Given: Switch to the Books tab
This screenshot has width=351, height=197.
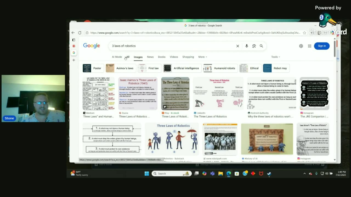Looking at the screenshot, I should tap(162, 57).
